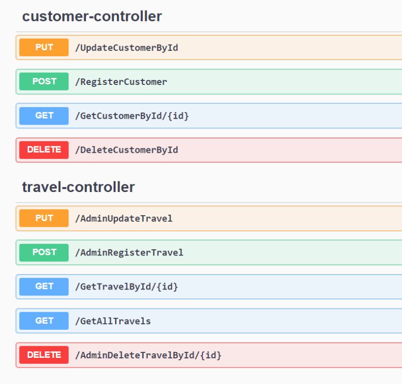Image resolution: width=402 pixels, height=384 pixels.
Task: Click the PUT badge for AdminUpdateTravel
Action: (44, 218)
